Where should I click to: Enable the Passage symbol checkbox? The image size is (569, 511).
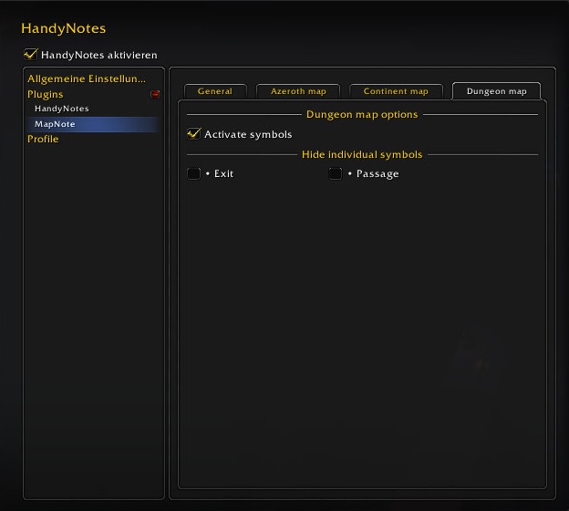336,173
